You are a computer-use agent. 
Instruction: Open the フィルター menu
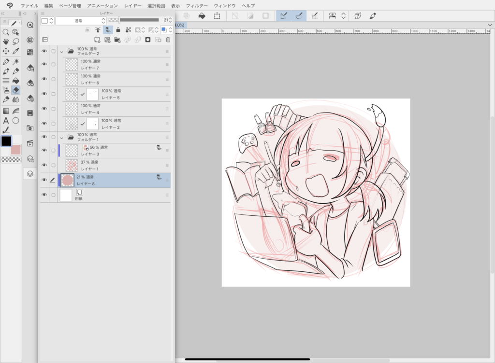(x=196, y=5)
